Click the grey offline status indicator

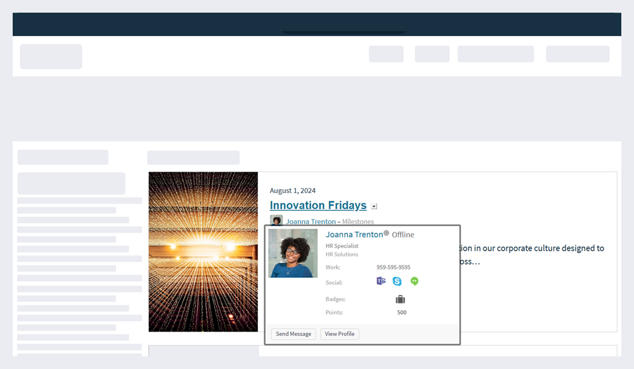pos(387,233)
